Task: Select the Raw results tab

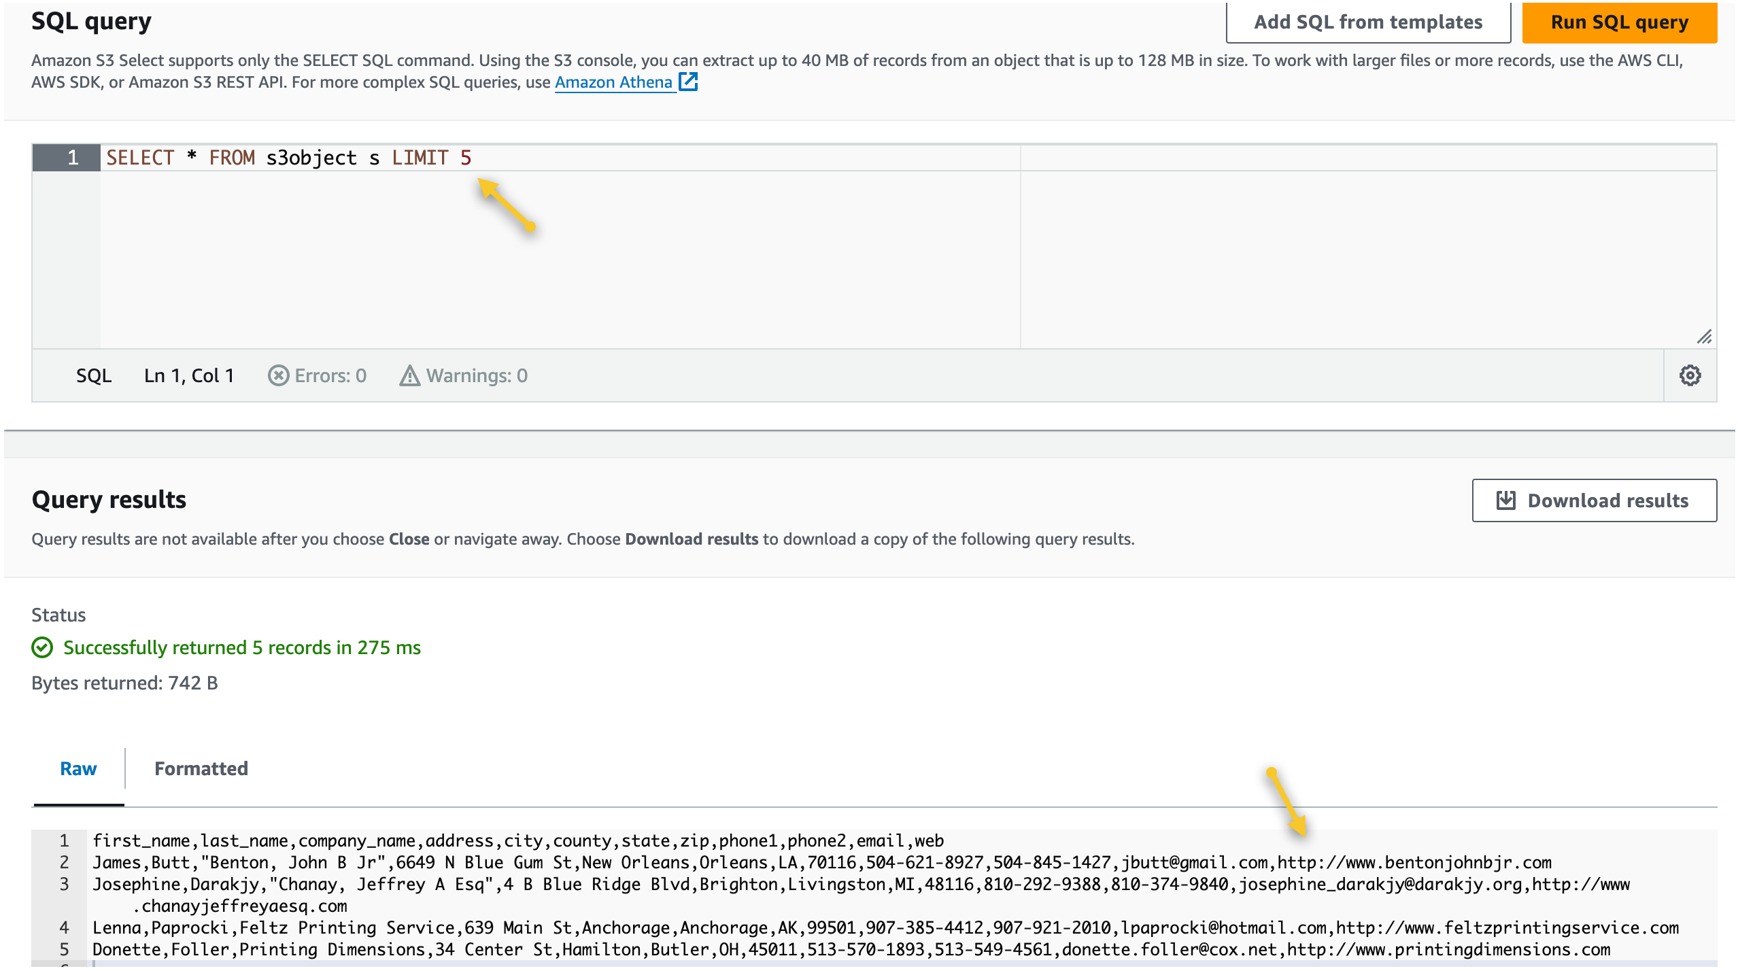Action: point(78,768)
